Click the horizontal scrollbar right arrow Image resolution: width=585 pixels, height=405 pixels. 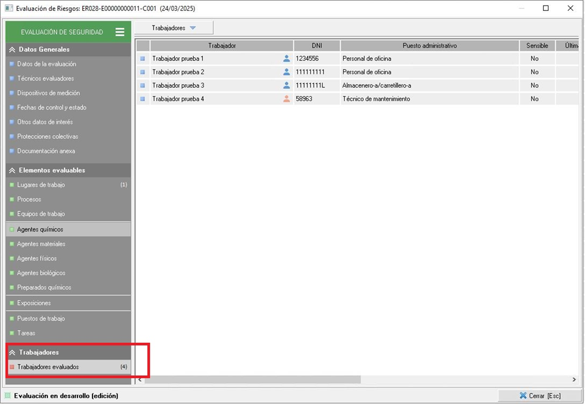point(573,379)
